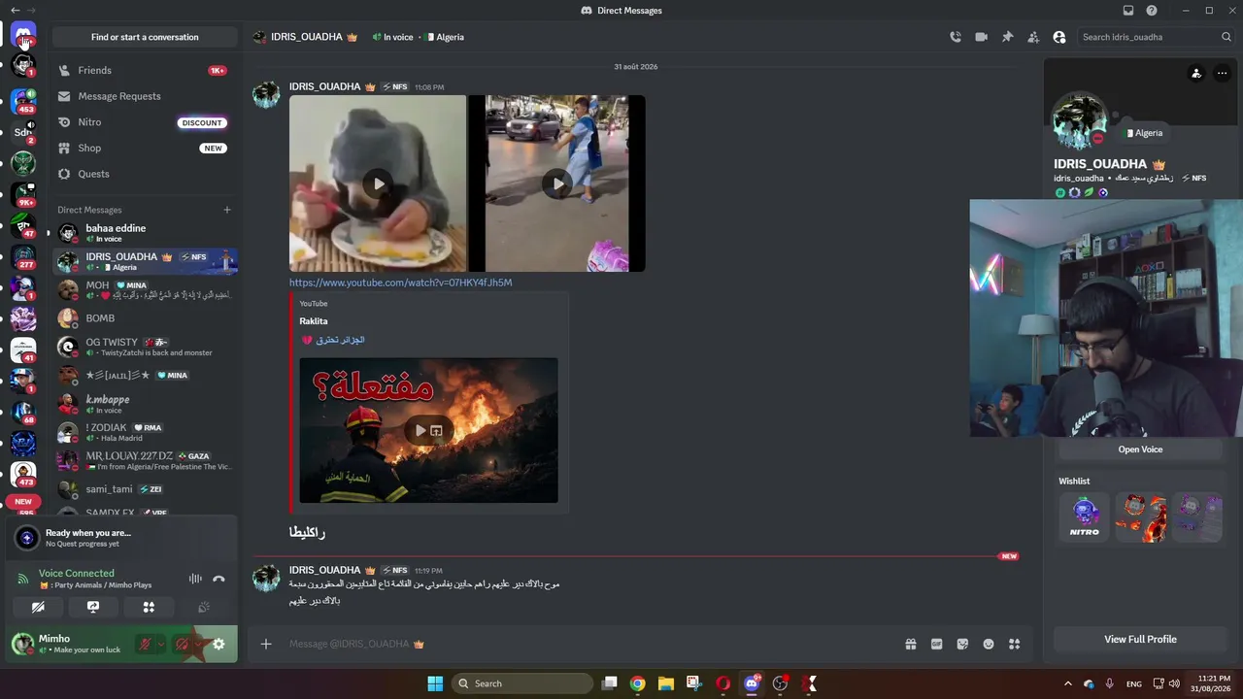Open the YouTube watch link
The width and height of the screenshot is (1243, 699).
coord(400,283)
